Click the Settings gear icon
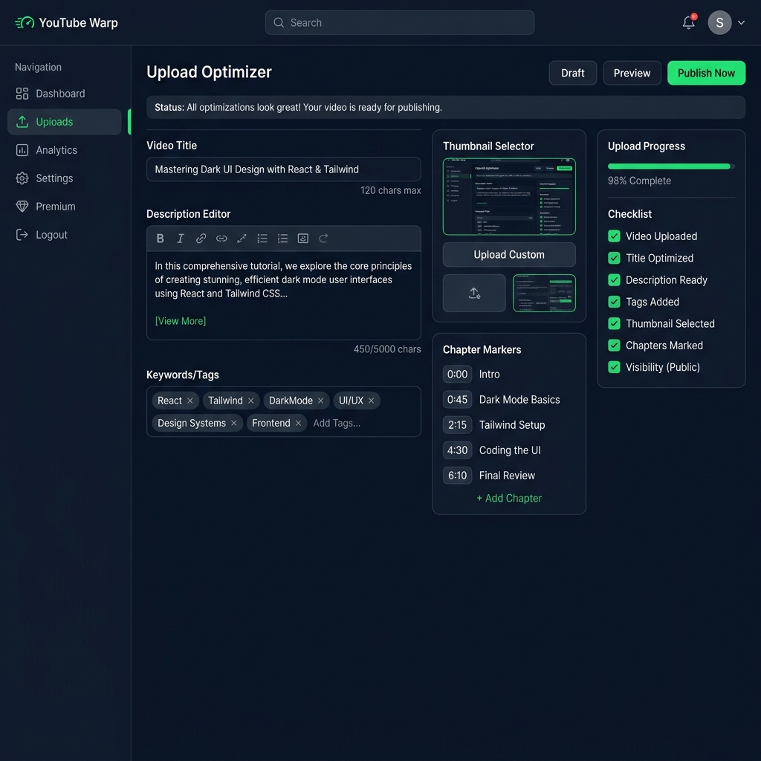The image size is (761, 761). point(22,178)
